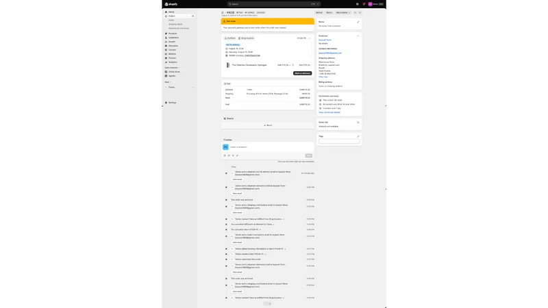Insert an emoji in the timeline comment

pos(225,156)
